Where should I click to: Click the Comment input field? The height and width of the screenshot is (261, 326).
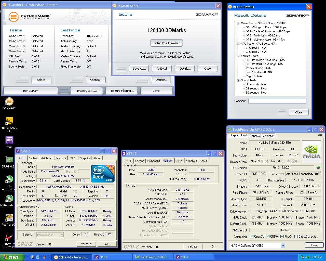(277, 101)
